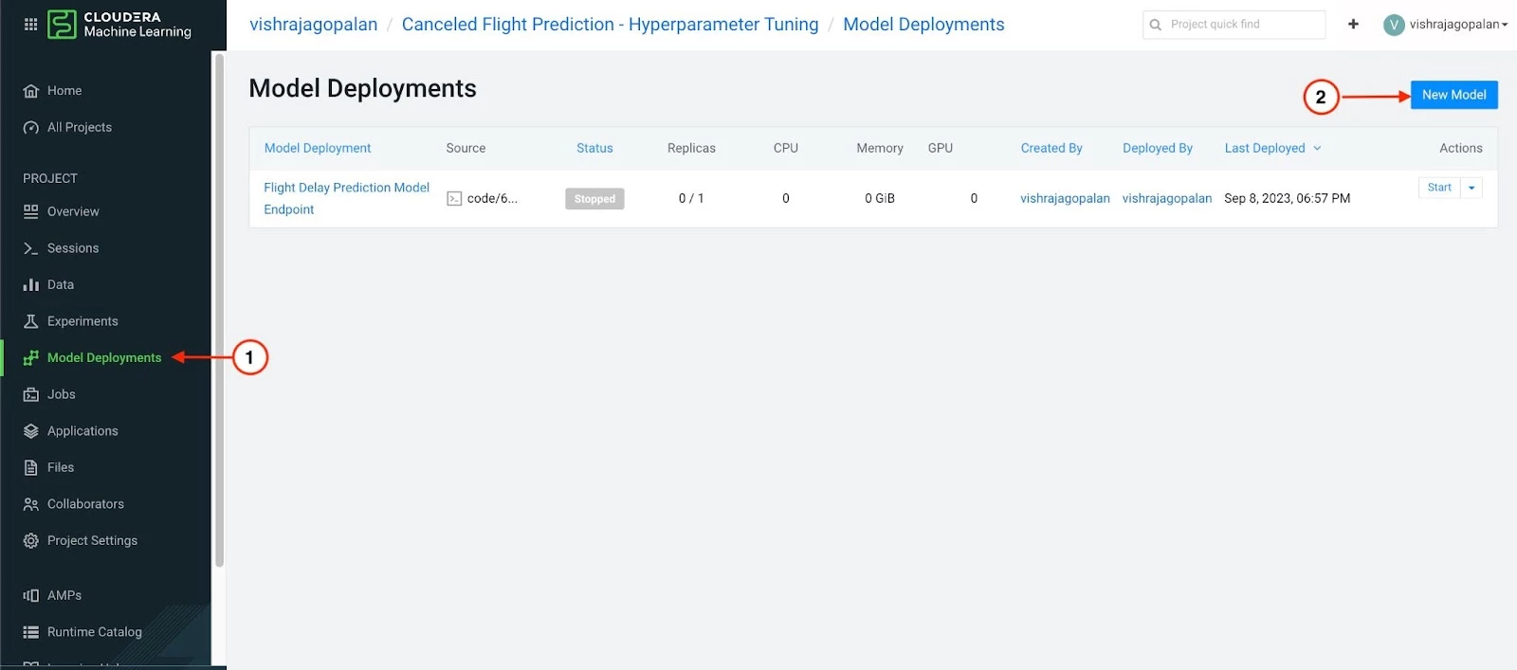
Task: Click the Files document icon
Action: (x=31, y=467)
